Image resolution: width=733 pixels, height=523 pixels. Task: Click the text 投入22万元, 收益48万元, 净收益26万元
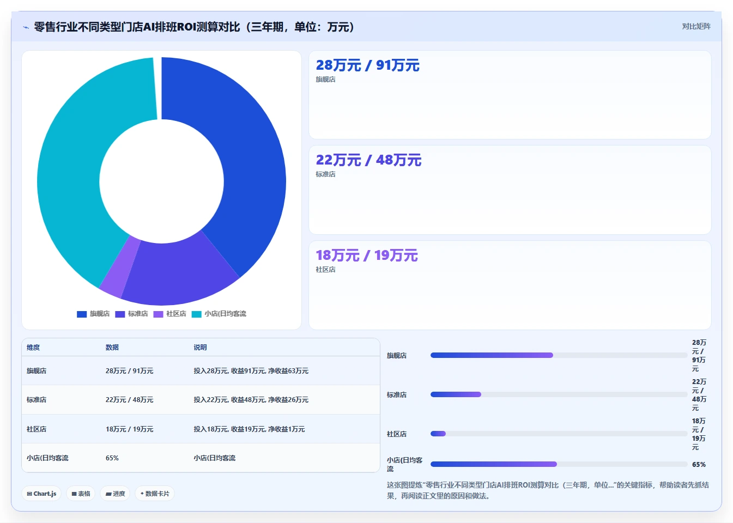coord(251,400)
